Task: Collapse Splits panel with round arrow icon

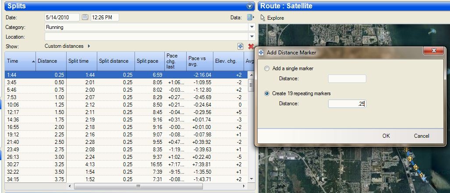Action: (x=250, y=6)
